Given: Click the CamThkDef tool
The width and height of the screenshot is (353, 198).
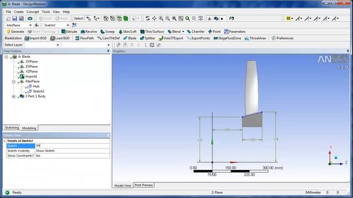Looking at the screenshot, I should [109, 38].
